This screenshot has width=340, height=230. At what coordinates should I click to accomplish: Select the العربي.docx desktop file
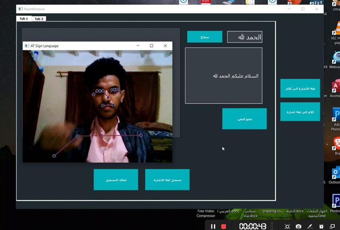[228, 211]
